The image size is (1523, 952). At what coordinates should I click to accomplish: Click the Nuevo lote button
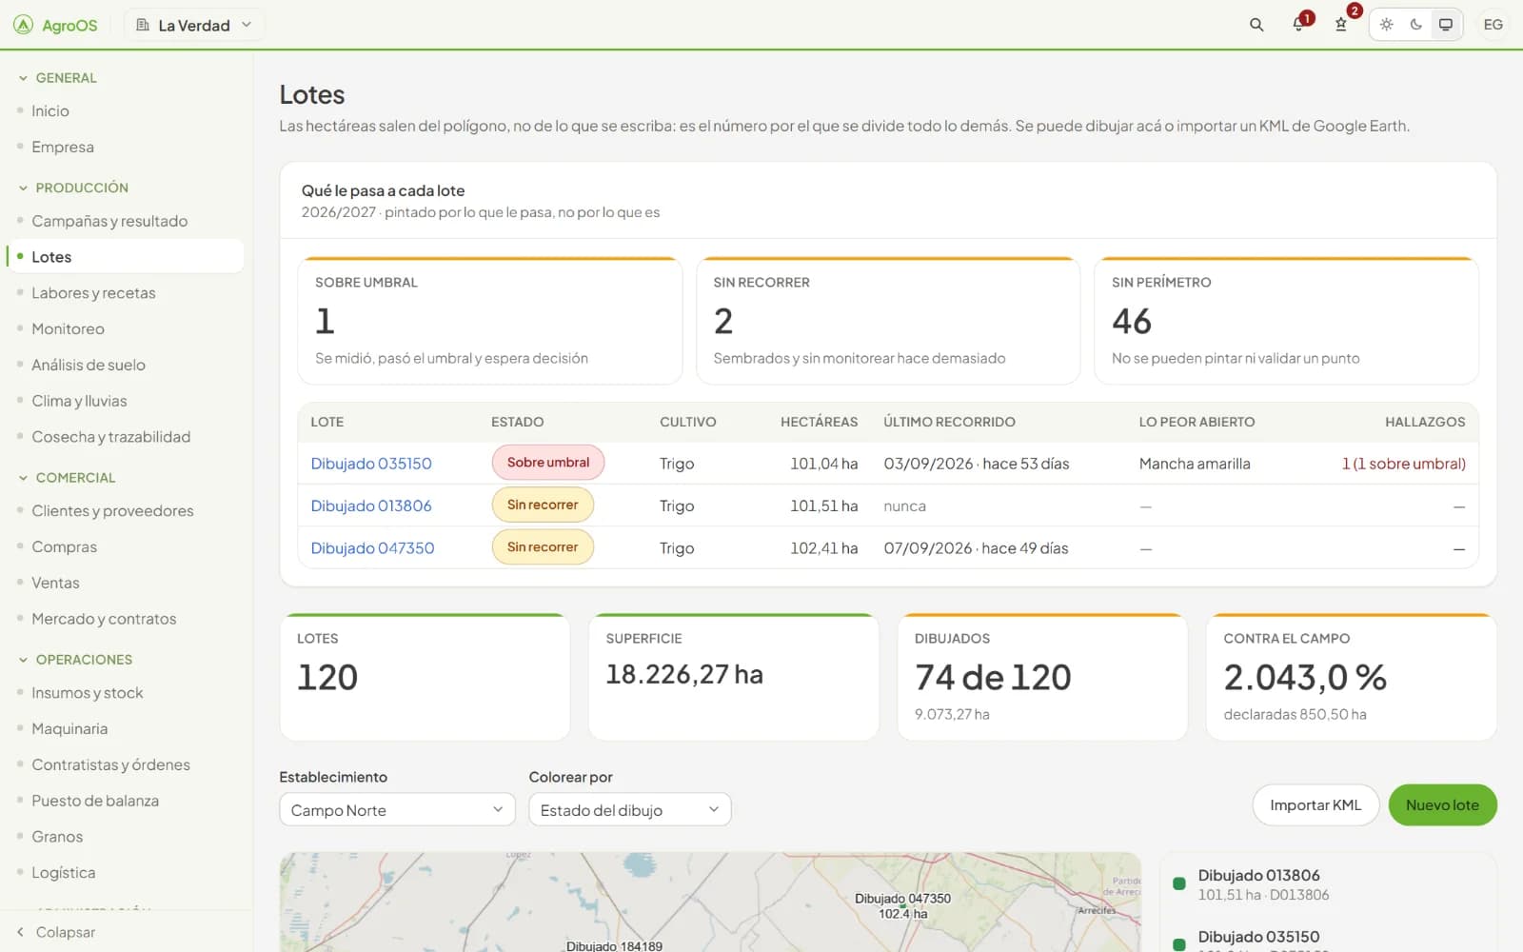pos(1442,805)
